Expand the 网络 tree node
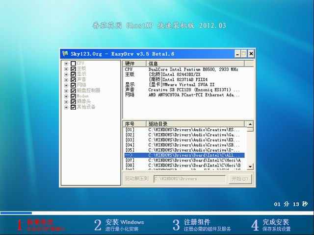Viewport: 314px width, 235px height. click(x=66, y=86)
